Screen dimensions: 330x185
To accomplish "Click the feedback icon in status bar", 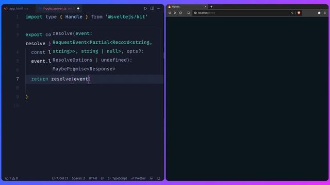I will pos(151,178).
